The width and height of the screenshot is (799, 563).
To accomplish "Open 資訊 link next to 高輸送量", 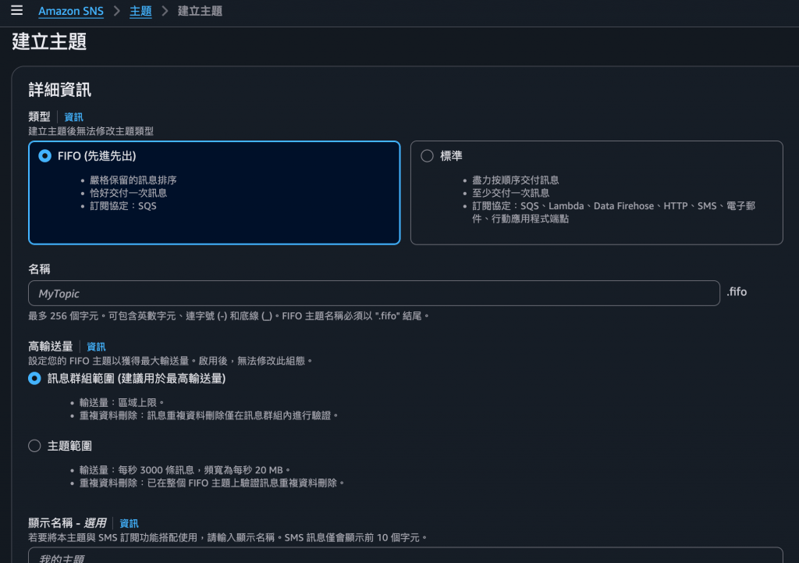I will 96,347.
